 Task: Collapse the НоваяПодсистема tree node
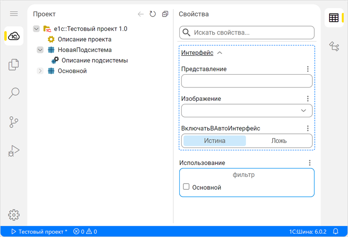click(x=40, y=50)
